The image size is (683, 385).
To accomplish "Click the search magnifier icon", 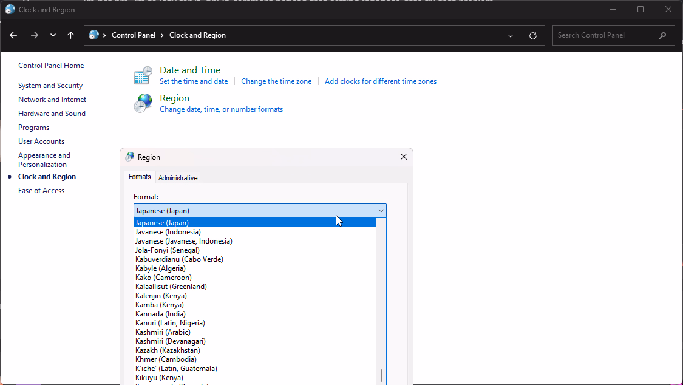I will [x=662, y=35].
